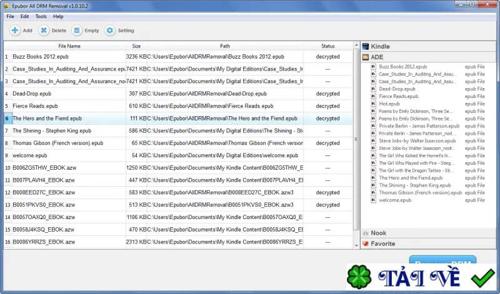The width and height of the screenshot is (500, 294).
Task: Sort by Path column header
Action: pos(225,46)
